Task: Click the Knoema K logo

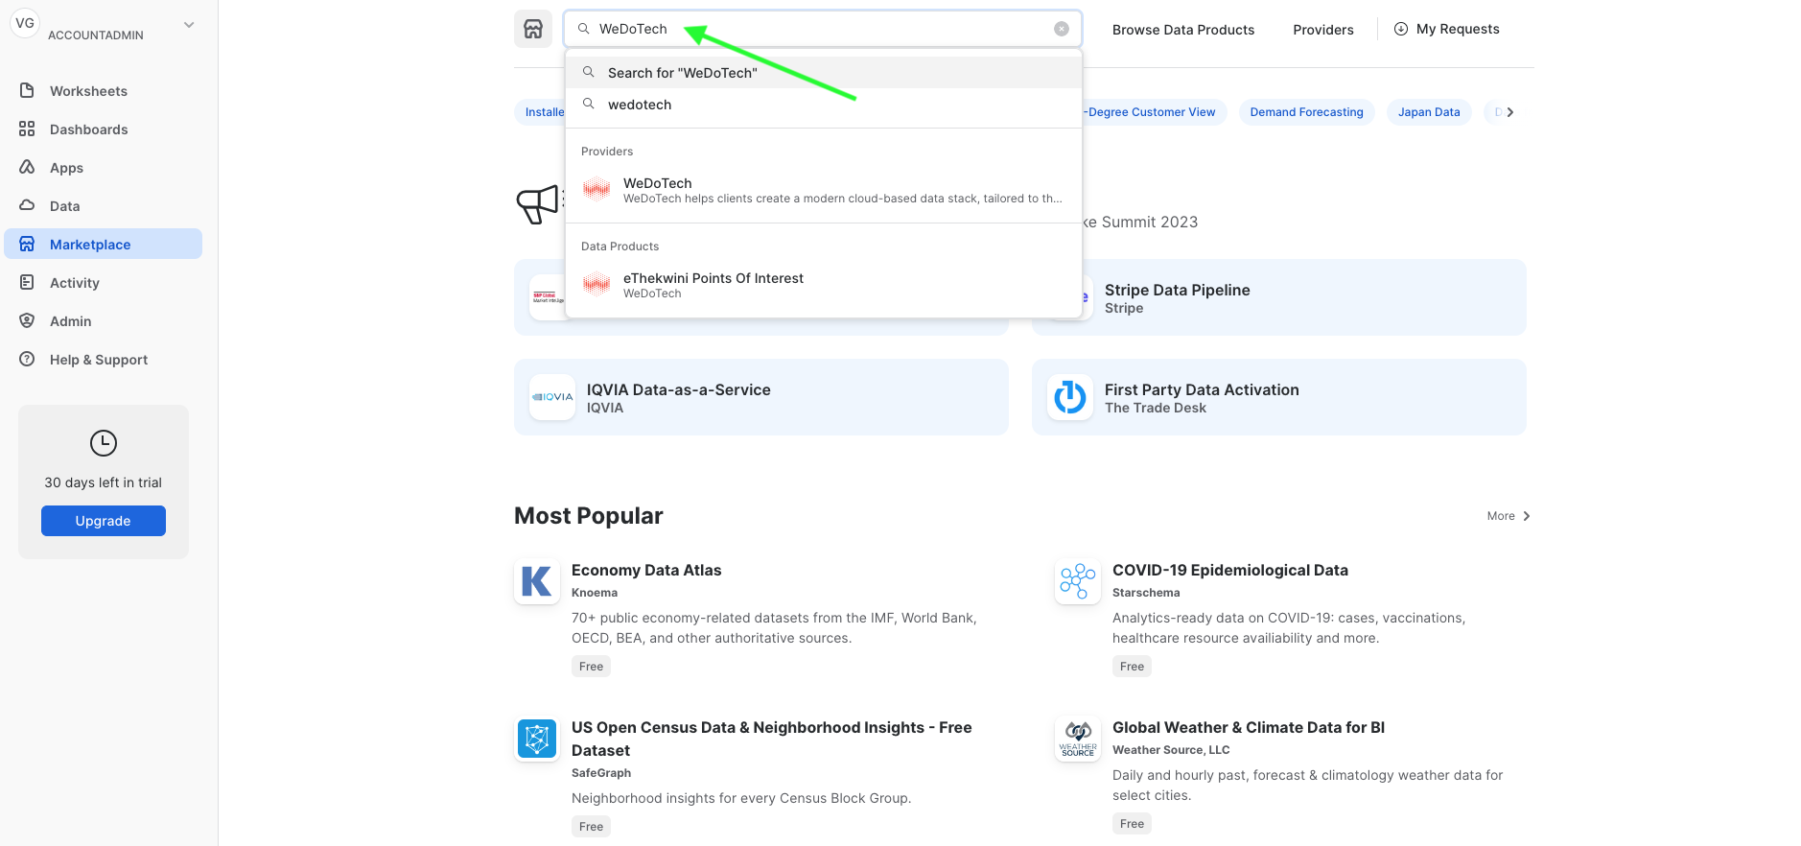Action: (x=537, y=581)
